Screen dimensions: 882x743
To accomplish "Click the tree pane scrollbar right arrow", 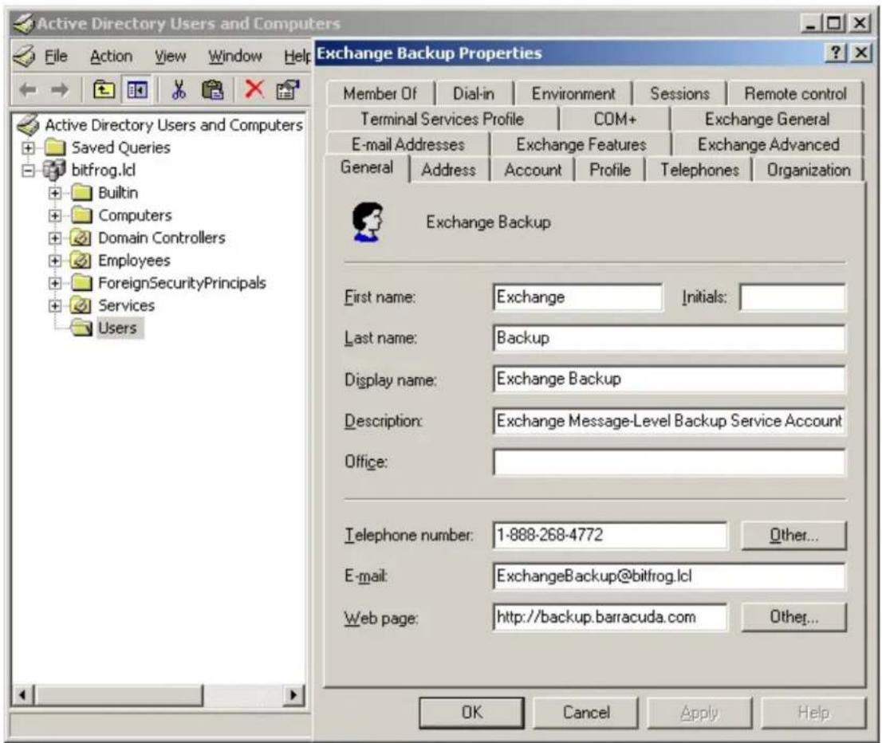I will pos(293,694).
